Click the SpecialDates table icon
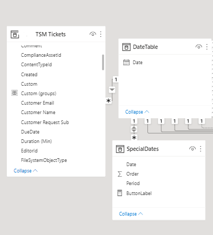Screen dimensions: 213x235 (120, 149)
